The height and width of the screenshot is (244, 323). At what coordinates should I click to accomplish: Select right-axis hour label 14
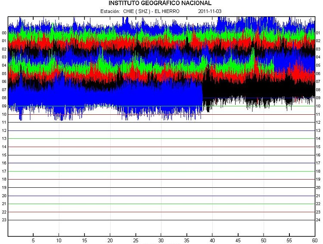click(x=318, y=139)
